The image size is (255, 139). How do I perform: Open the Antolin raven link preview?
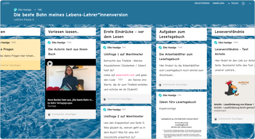233,88
